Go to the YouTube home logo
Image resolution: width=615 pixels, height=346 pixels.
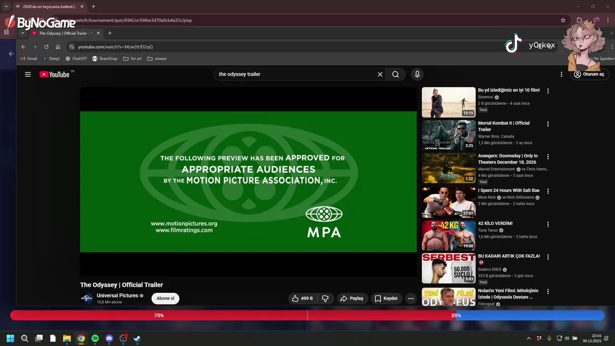54,74
